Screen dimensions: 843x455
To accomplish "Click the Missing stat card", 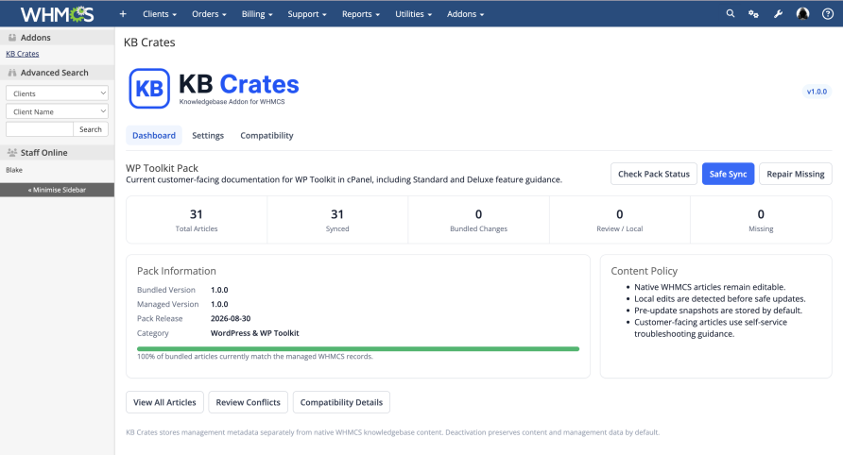I will pos(761,220).
